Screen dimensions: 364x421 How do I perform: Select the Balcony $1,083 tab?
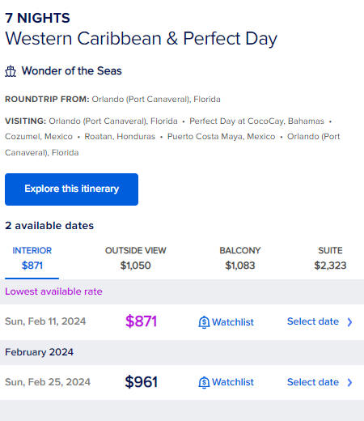click(240, 258)
